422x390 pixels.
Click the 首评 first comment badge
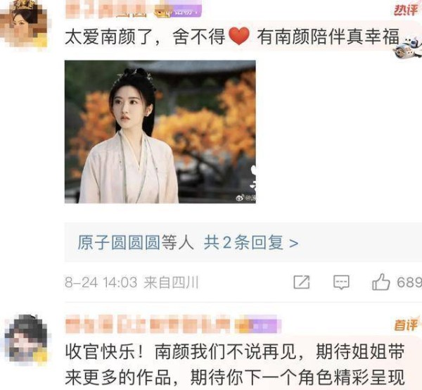point(407,325)
